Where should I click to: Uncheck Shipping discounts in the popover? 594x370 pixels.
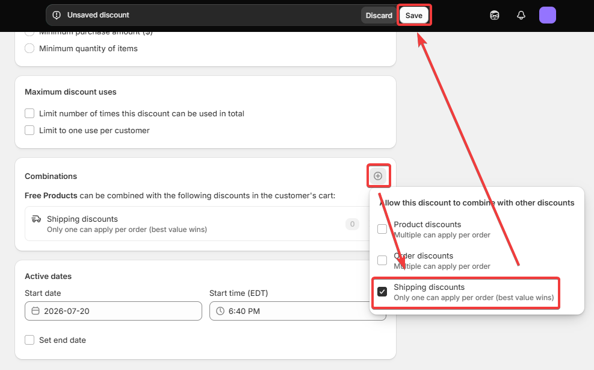(382, 292)
